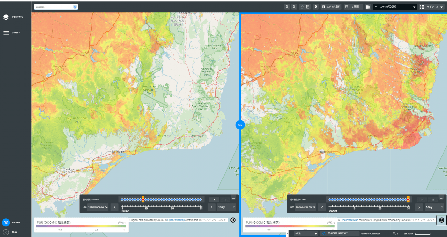Select the single screen layout option
Viewport: 447px width, 237px height.
[x=353, y=7]
